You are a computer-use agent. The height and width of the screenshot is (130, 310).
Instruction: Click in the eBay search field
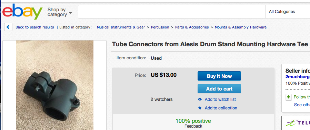point(172,12)
